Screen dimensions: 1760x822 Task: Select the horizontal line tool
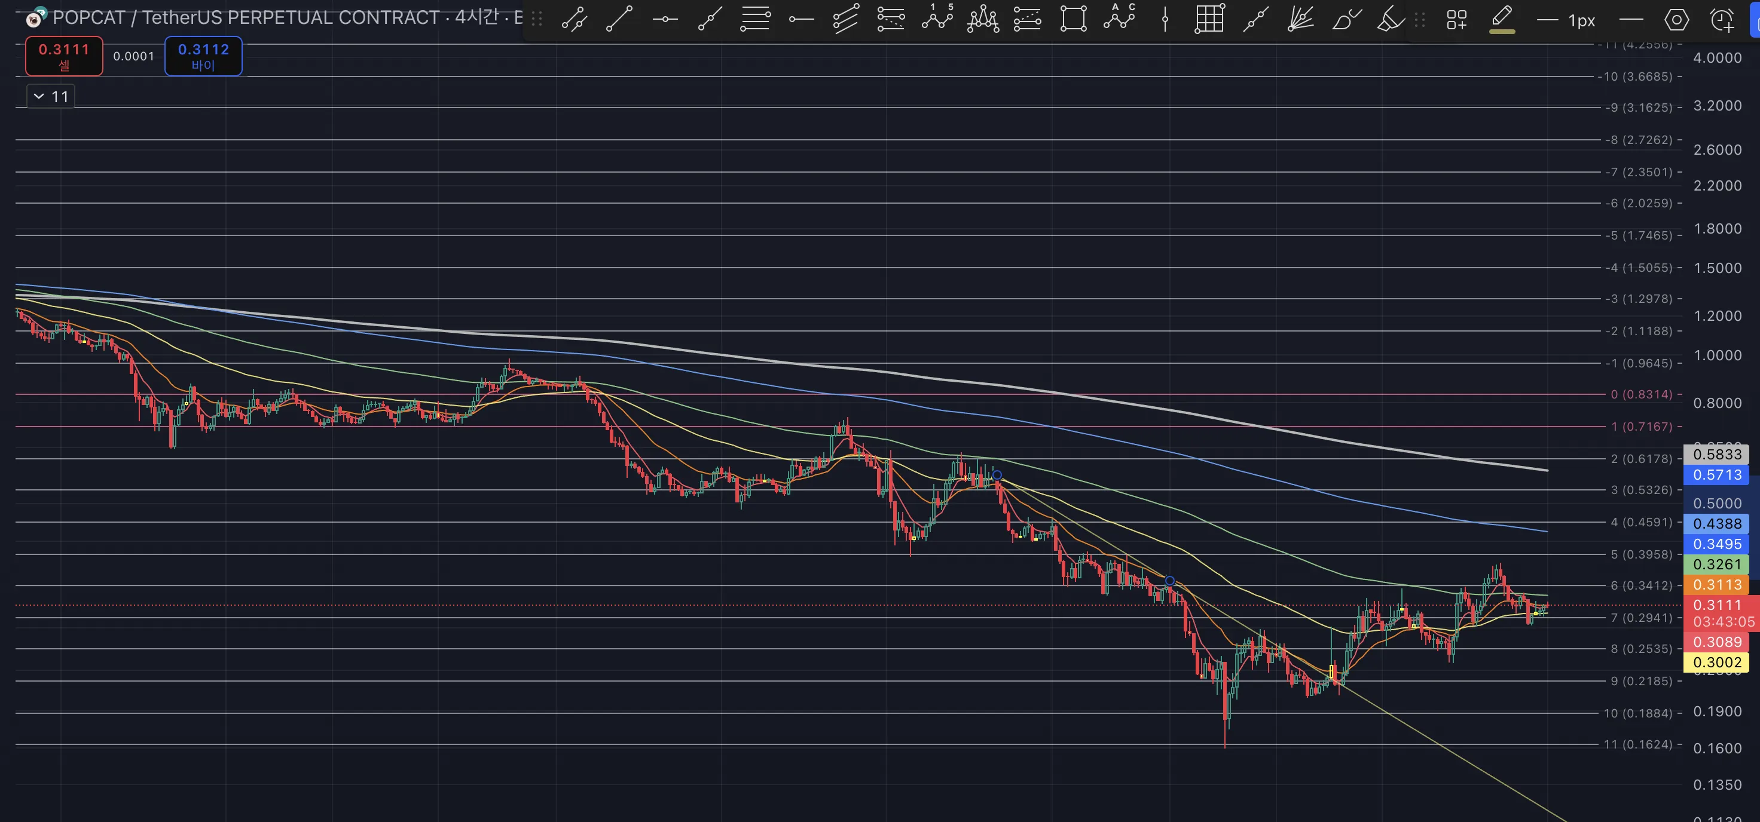[x=665, y=19]
